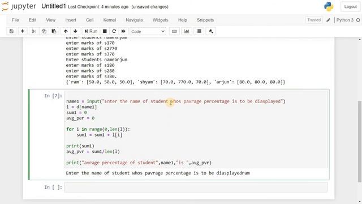The height and width of the screenshot is (204, 362).
Task: Open the View menu
Action: 50,20
